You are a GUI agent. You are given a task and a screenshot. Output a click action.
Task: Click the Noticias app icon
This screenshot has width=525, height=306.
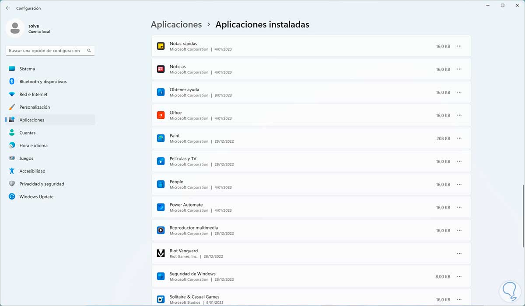click(161, 69)
